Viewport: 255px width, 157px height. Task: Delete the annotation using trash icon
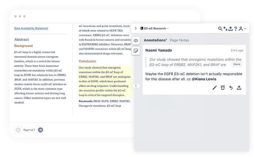[223, 88]
